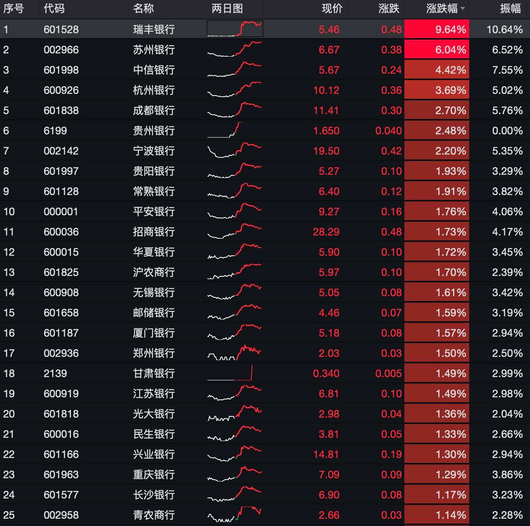Click the 代码 column header
530x526 pixels.
[x=54, y=8]
